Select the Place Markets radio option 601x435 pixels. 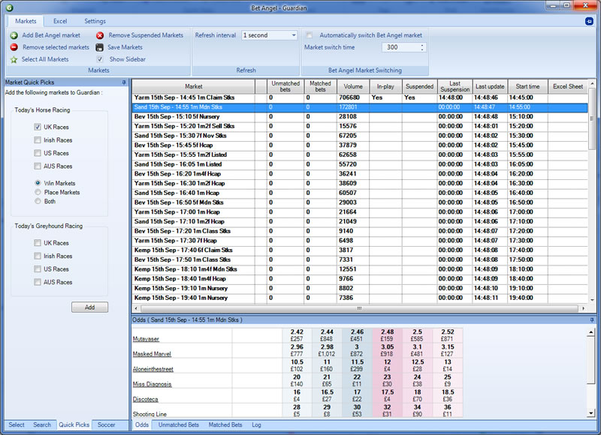click(x=38, y=192)
